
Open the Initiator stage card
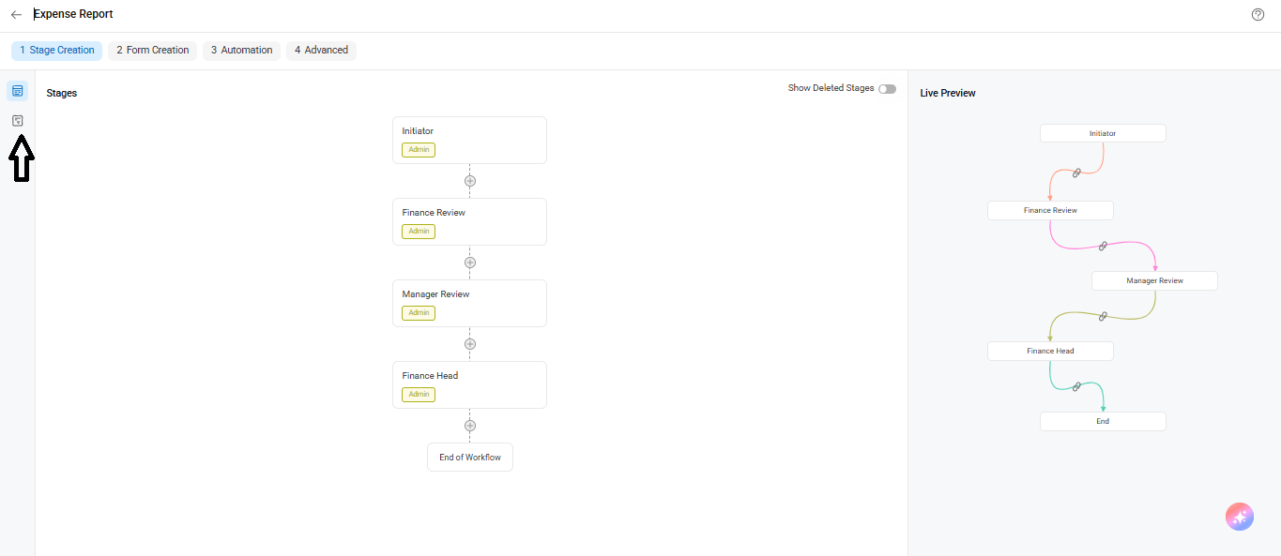pyautogui.click(x=469, y=140)
